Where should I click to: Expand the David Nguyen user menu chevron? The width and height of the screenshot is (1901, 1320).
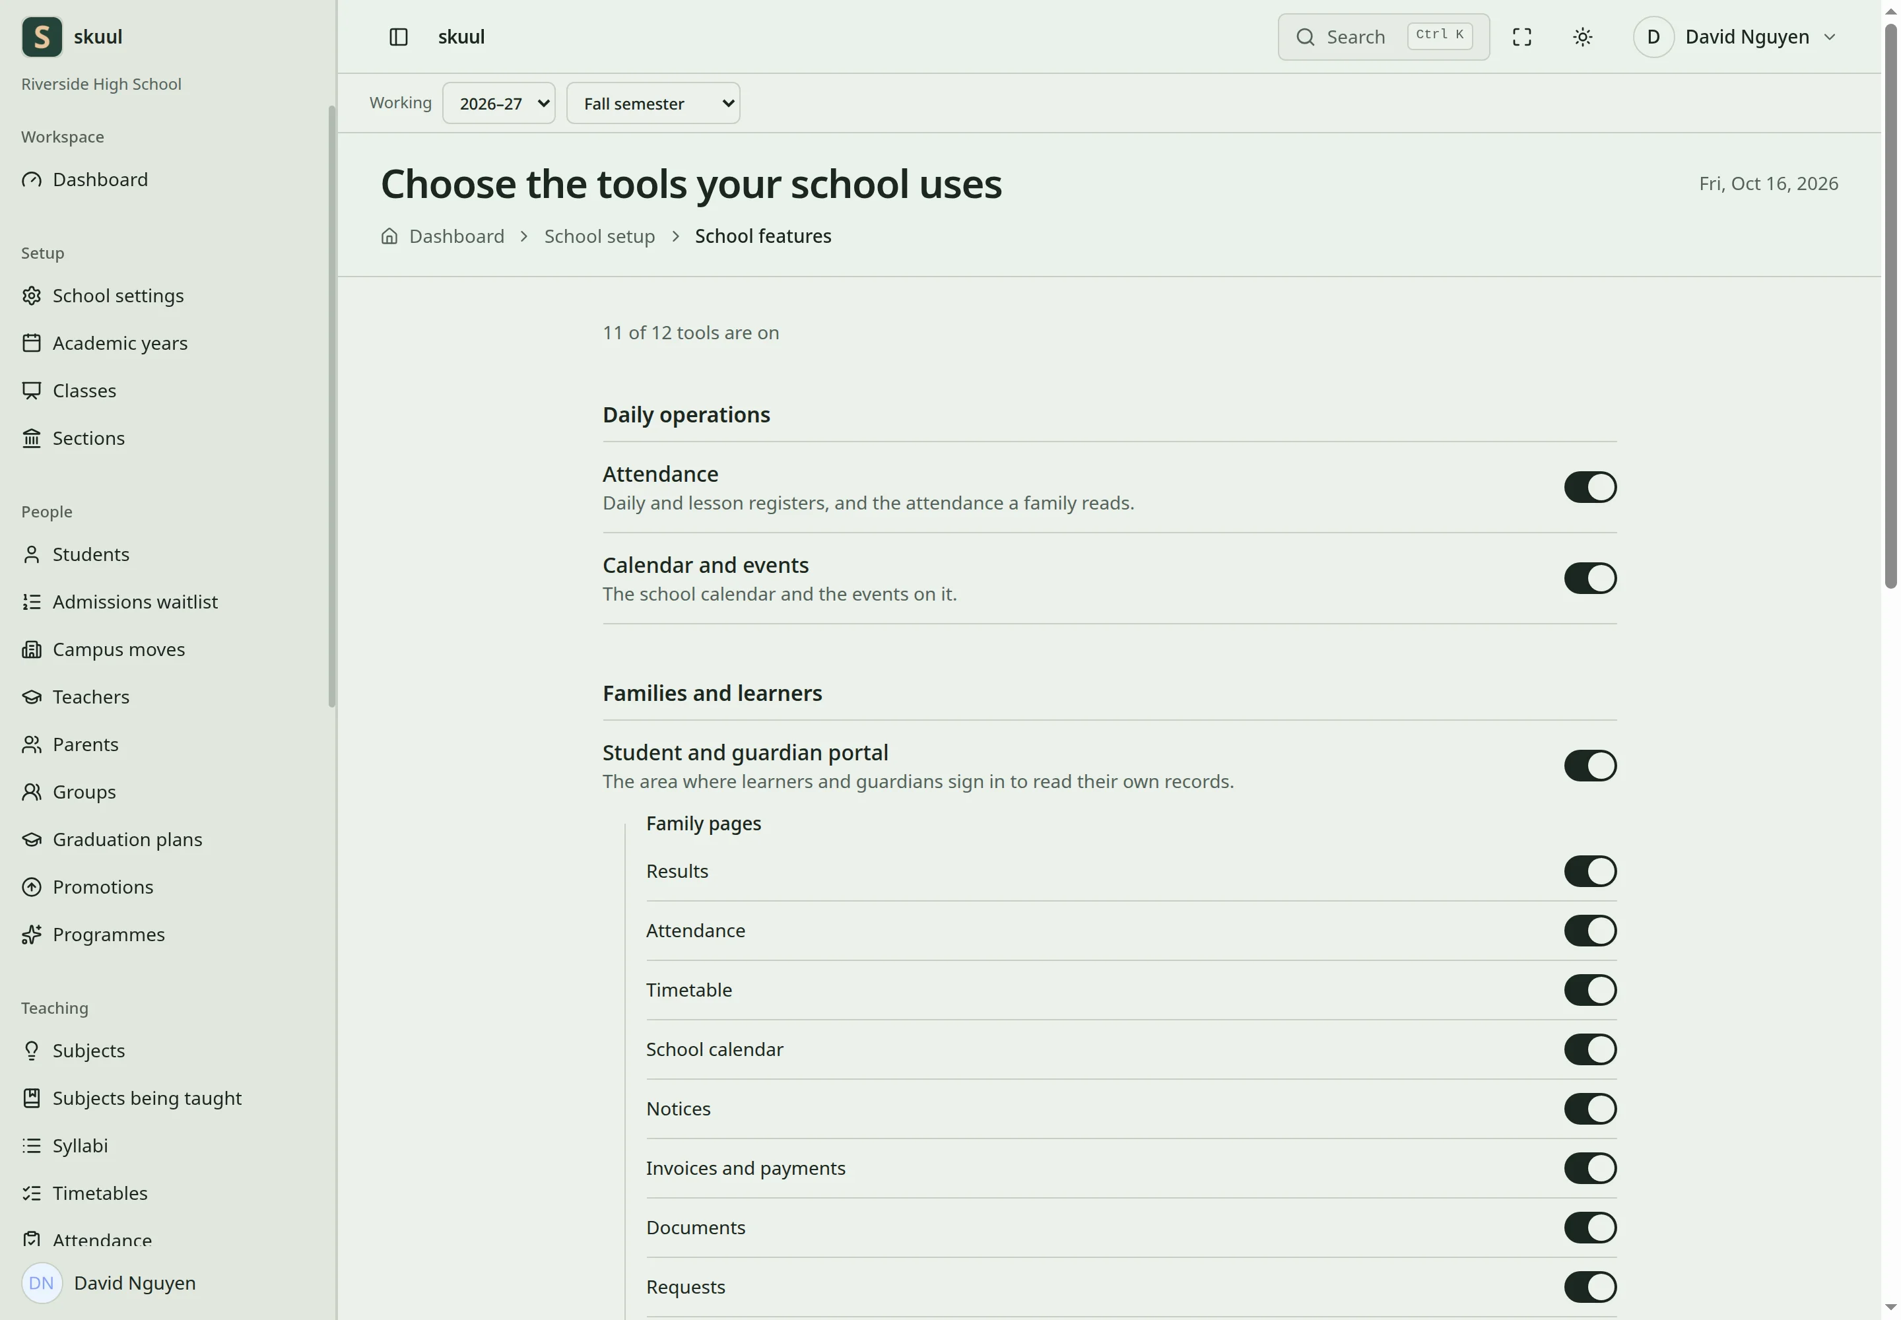pos(1829,37)
